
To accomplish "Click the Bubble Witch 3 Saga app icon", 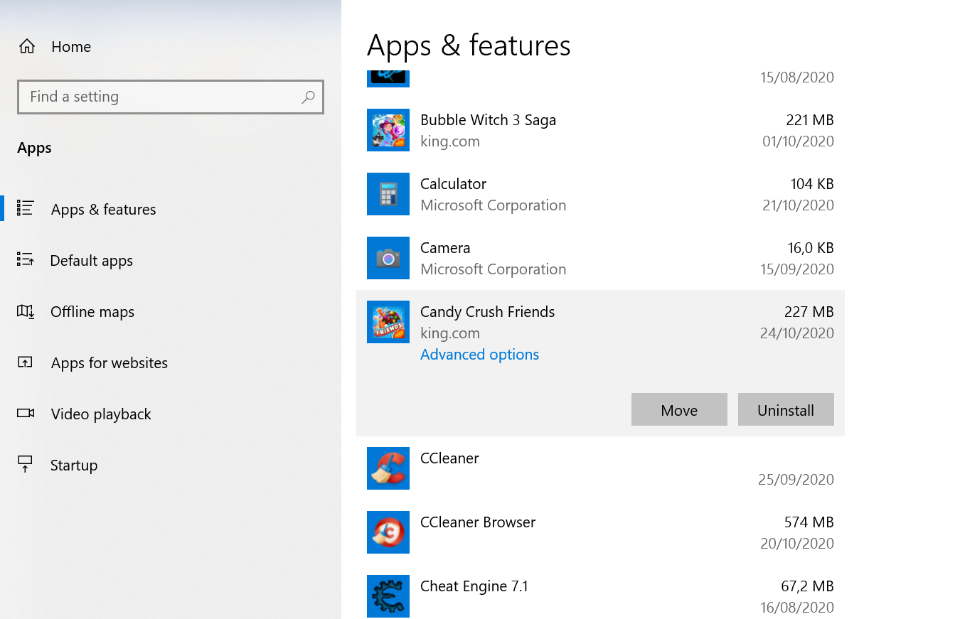I will coord(388,130).
